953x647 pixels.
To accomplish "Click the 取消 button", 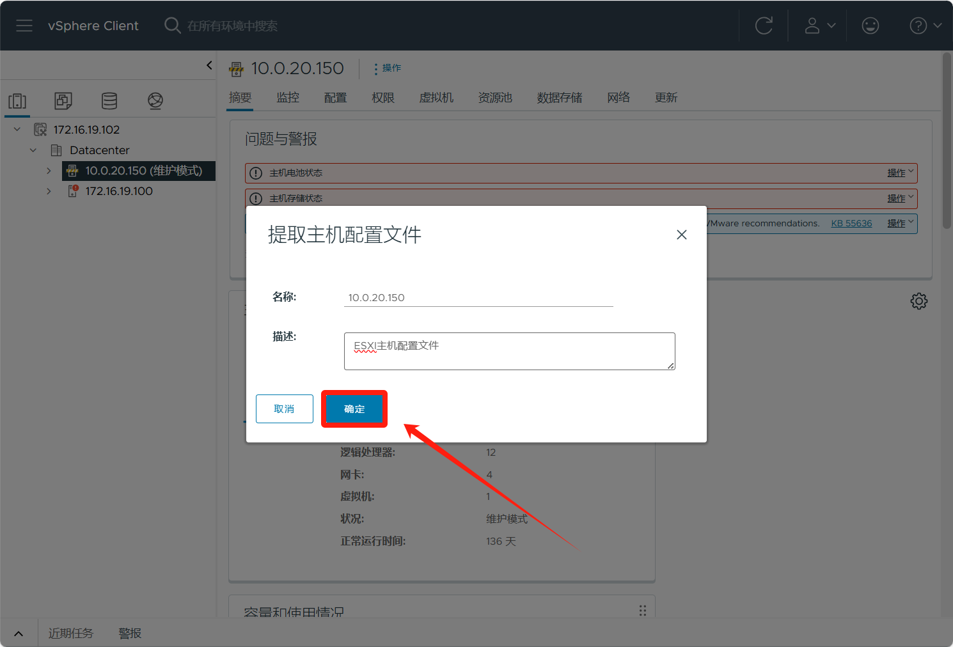I will pos(284,409).
